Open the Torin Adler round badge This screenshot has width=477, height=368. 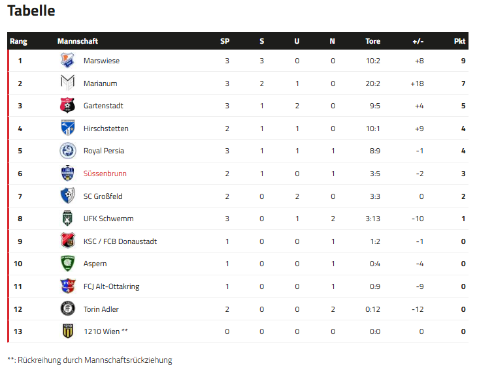68,309
